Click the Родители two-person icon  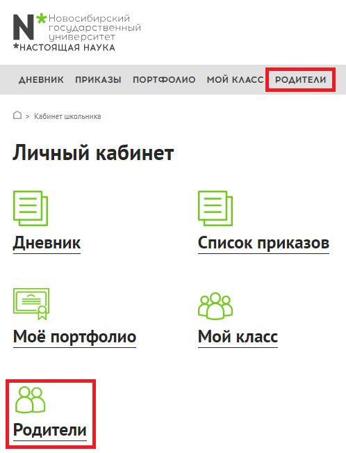(31, 399)
